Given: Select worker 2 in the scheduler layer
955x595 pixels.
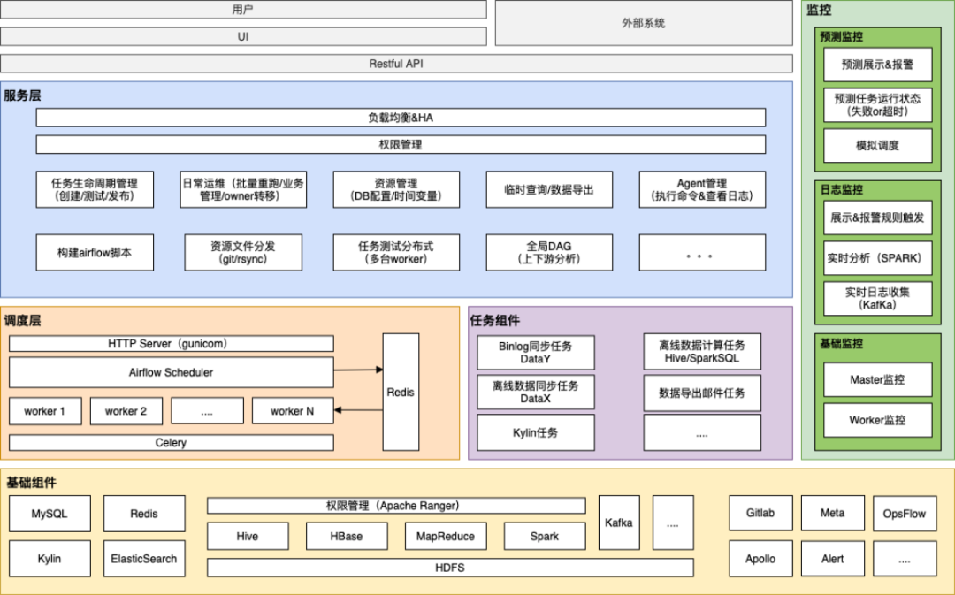Looking at the screenshot, I should point(126,410).
